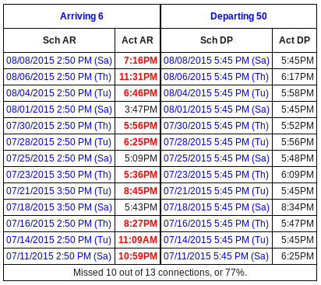
Task: Open arrival 07/18/2015 3:50 PM (Sa)
Action: click(59, 207)
